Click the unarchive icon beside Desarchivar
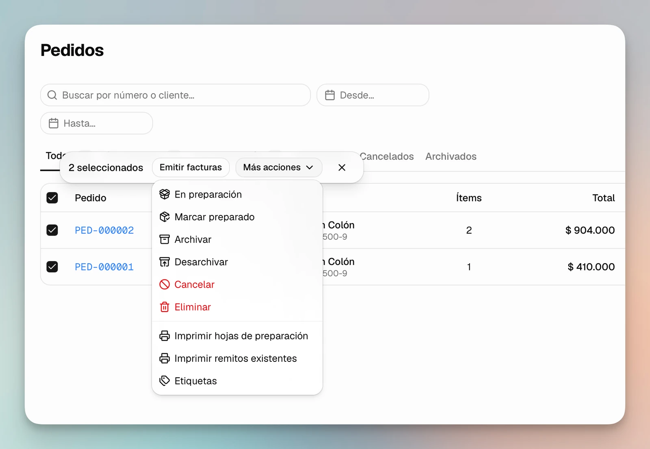Image resolution: width=650 pixels, height=449 pixels. coord(165,262)
